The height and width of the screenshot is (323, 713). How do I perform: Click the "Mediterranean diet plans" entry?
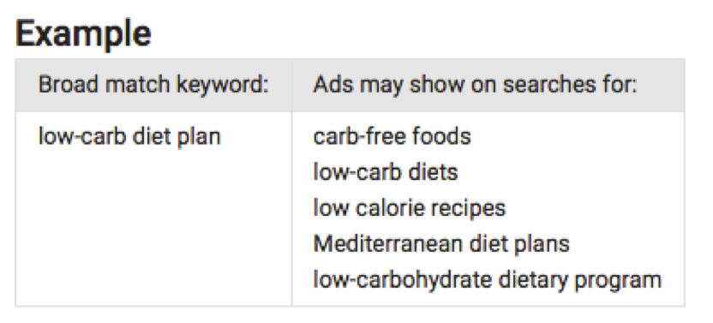(x=441, y=244)
